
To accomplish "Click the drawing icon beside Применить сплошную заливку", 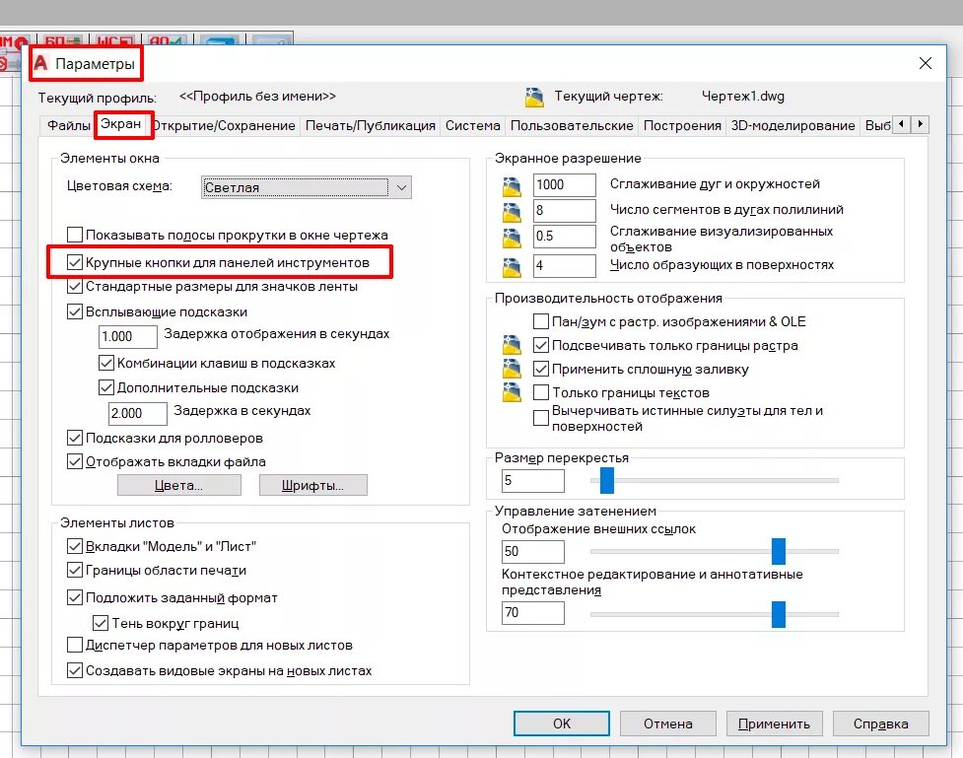I will pos(512,368).
